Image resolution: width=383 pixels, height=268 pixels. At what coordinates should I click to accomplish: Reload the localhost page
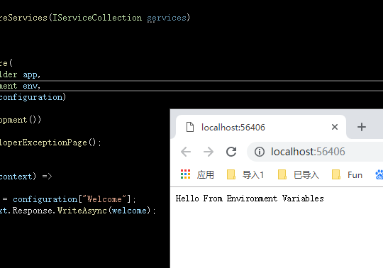pos(231,152)
